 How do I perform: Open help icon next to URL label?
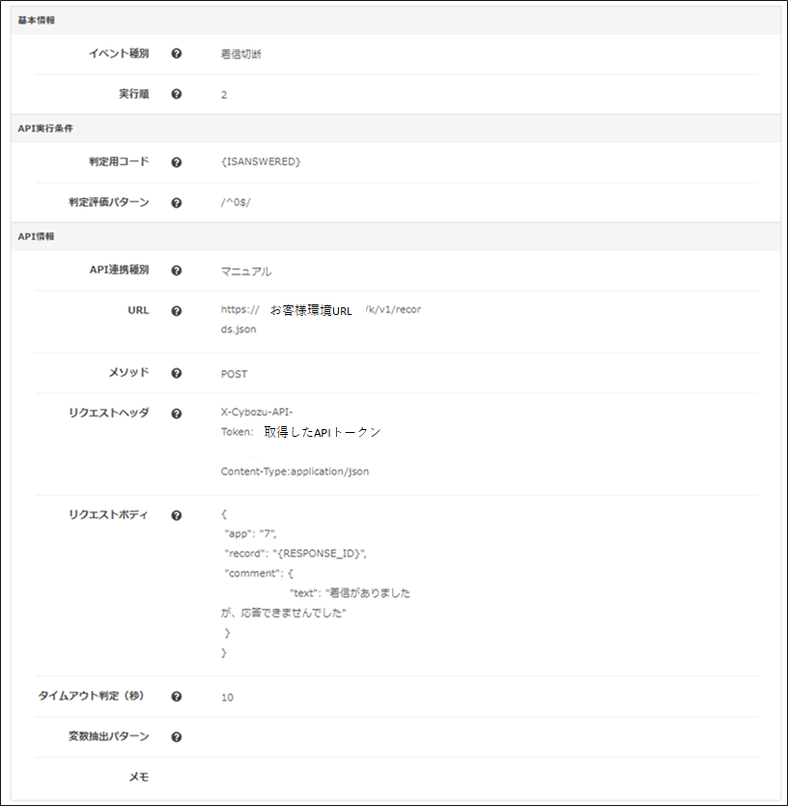(176, 311)
